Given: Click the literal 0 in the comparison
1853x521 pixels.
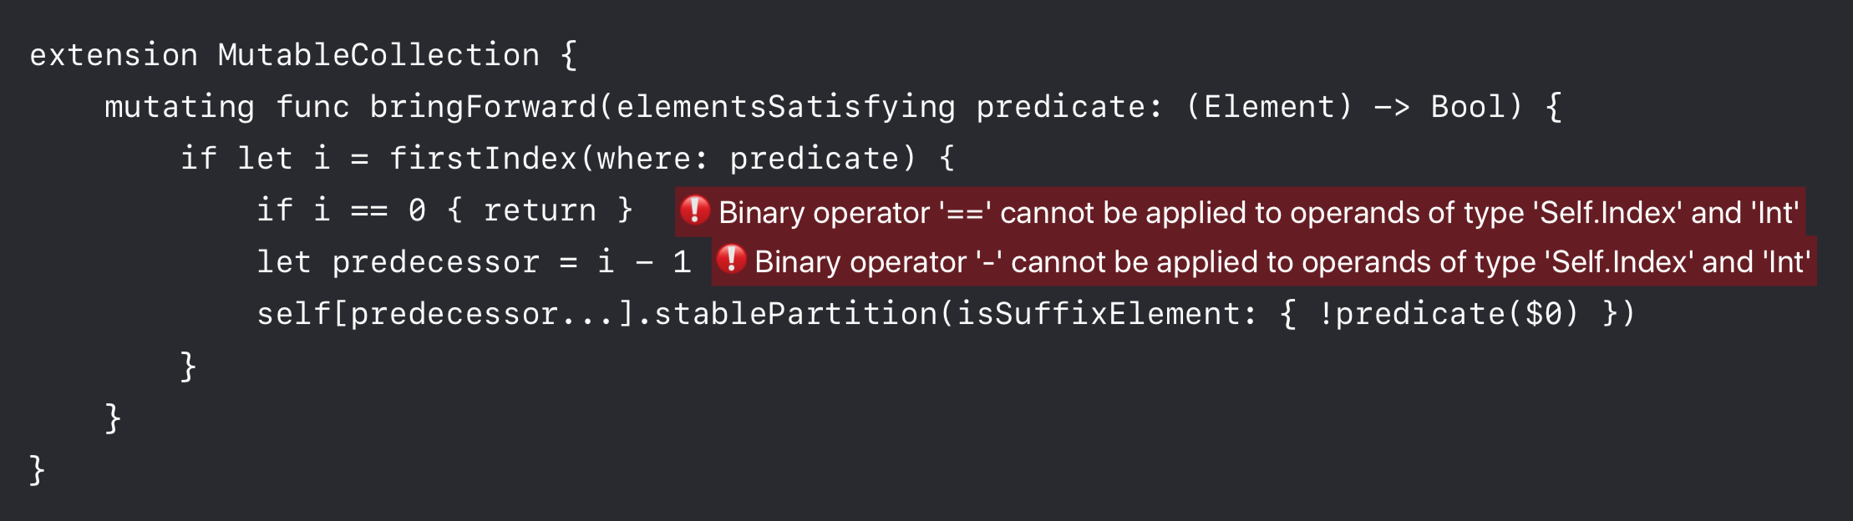Looking at the screenshot, I should (417, 210).
